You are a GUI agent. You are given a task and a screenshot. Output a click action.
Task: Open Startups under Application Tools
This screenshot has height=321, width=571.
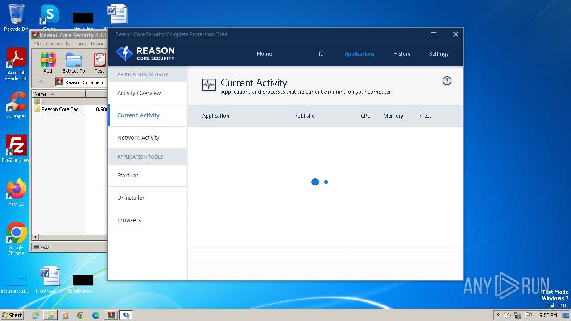147,176
